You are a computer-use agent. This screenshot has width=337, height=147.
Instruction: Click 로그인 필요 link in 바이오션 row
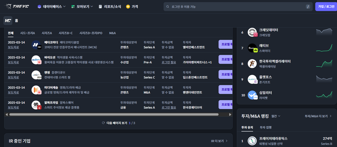(169, 62)
